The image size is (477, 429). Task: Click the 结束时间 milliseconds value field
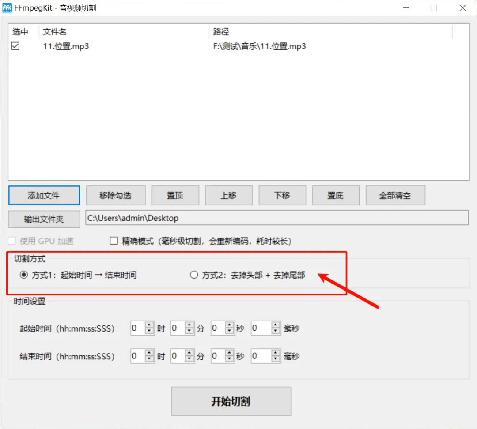pyautogui.click(x=261, y=356)
